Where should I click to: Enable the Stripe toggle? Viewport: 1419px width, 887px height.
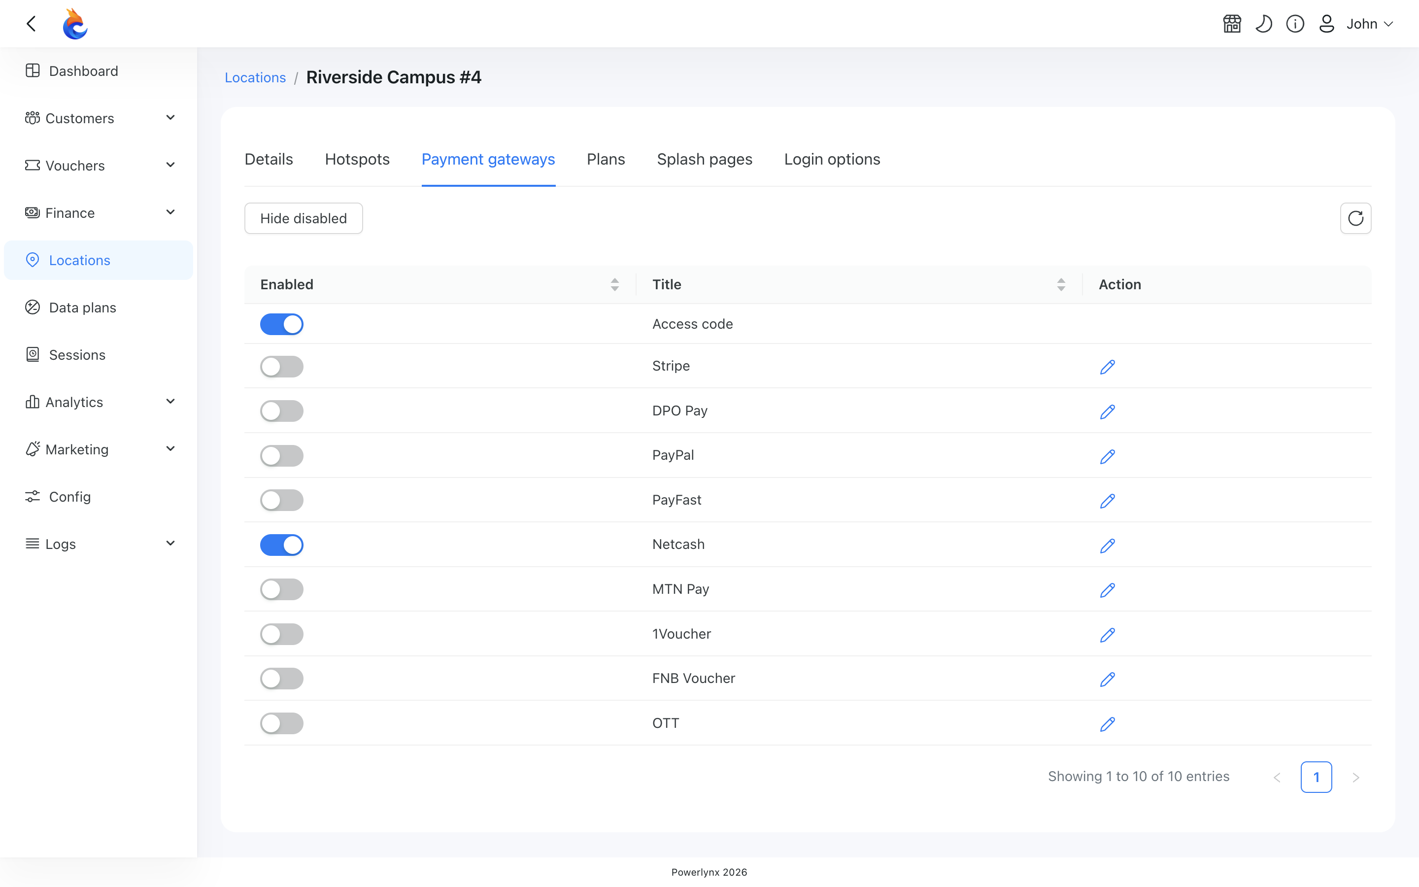[x=281, y=367]
